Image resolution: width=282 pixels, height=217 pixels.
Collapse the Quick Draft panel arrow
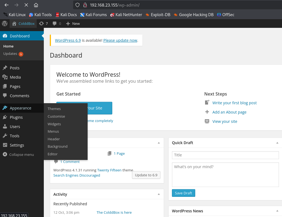click(277, 143)
